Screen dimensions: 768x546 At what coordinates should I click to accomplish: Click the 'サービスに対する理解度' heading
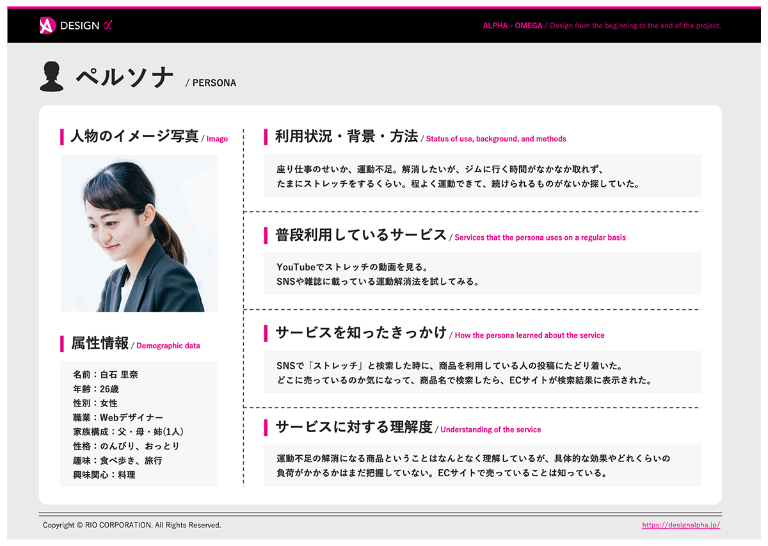(x=354, y=427)
